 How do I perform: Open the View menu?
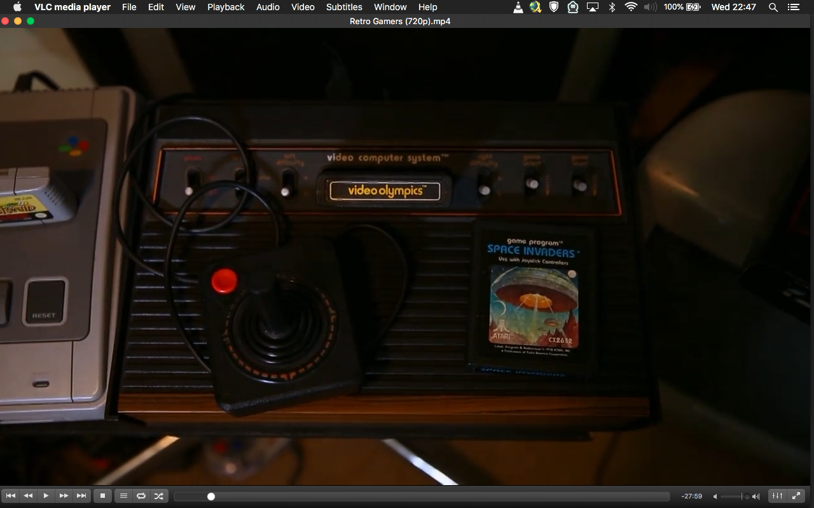[186, 7]
